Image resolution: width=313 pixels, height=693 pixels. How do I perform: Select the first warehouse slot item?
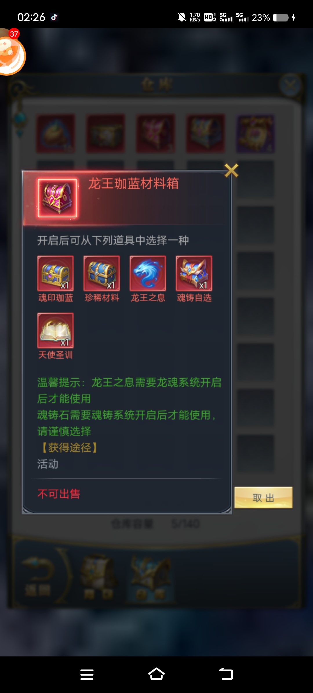(55, 133)
